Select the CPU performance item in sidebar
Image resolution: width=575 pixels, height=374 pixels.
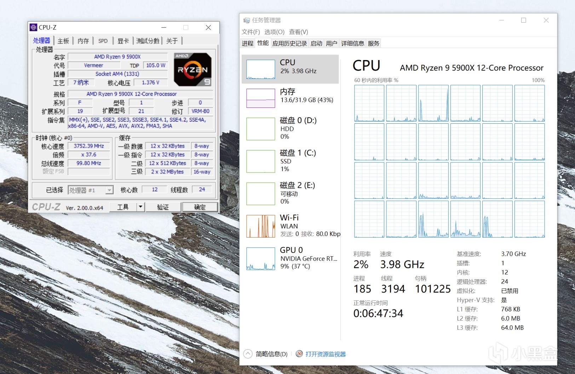[x=290, y=69]
